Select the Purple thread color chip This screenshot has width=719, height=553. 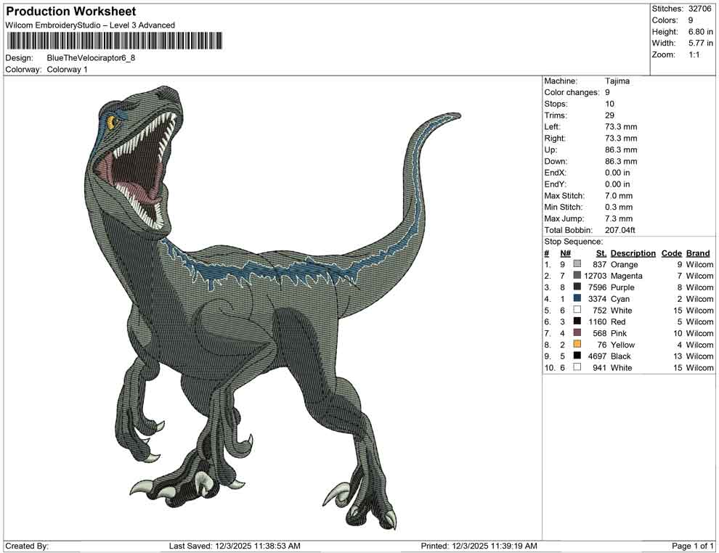(577, 287)
